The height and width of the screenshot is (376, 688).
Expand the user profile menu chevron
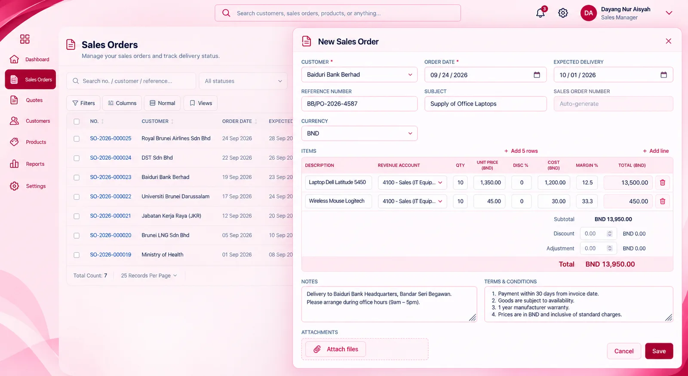pos(669,13)
